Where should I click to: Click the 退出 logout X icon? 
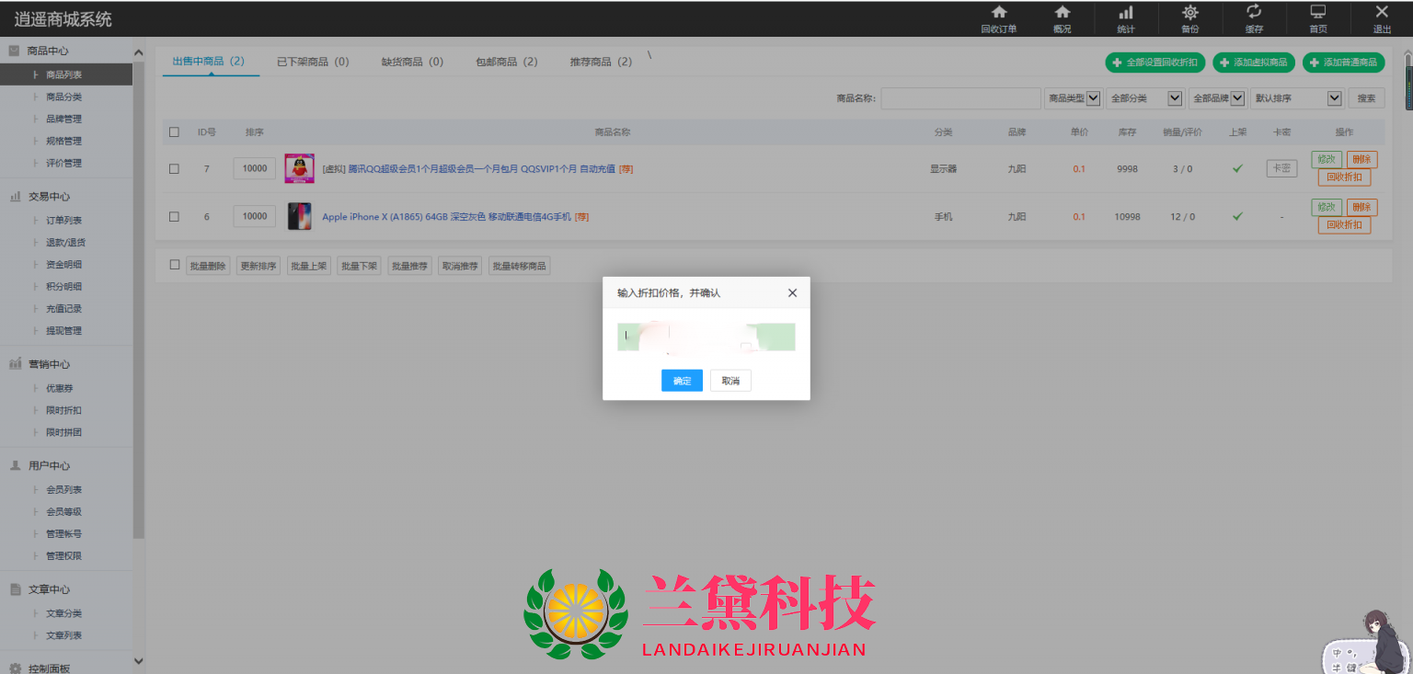(1382, 13)
